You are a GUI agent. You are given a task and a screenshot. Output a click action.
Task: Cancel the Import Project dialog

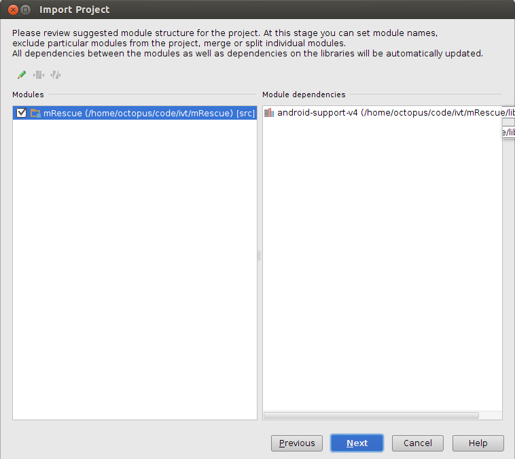pyautogui.click(x=417, y=443)
